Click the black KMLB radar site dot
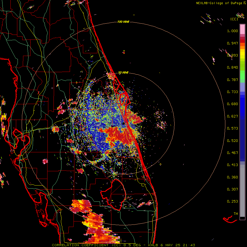The height and width of the screenshot is (247, 247). coord(123,124)
